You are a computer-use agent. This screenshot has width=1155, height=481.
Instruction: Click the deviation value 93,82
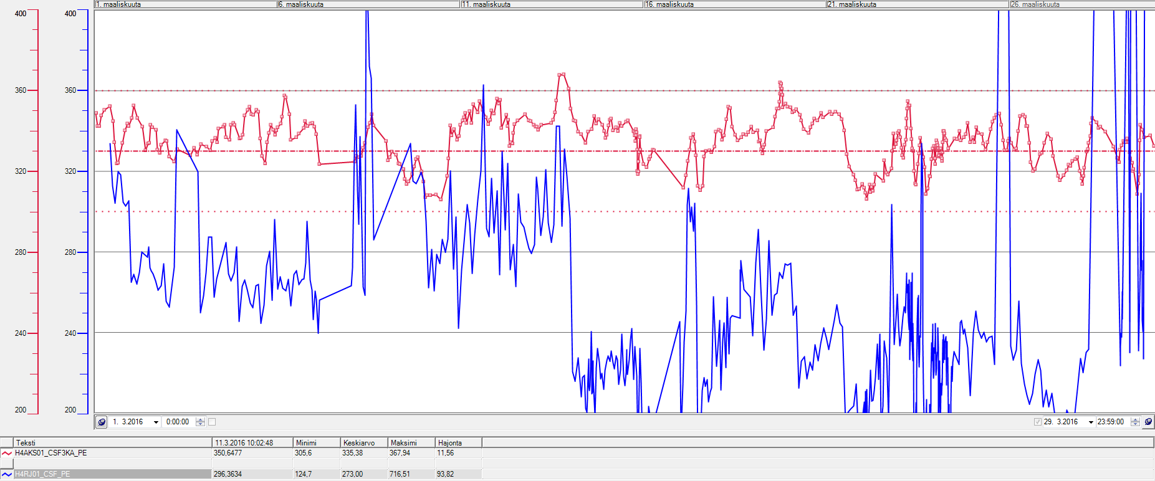click(445, 474)
